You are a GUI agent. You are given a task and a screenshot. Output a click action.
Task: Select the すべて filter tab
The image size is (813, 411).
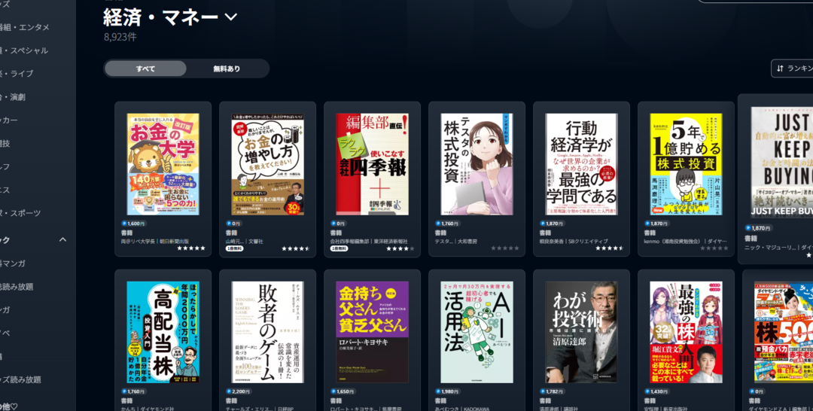click(x=146, y=68)
